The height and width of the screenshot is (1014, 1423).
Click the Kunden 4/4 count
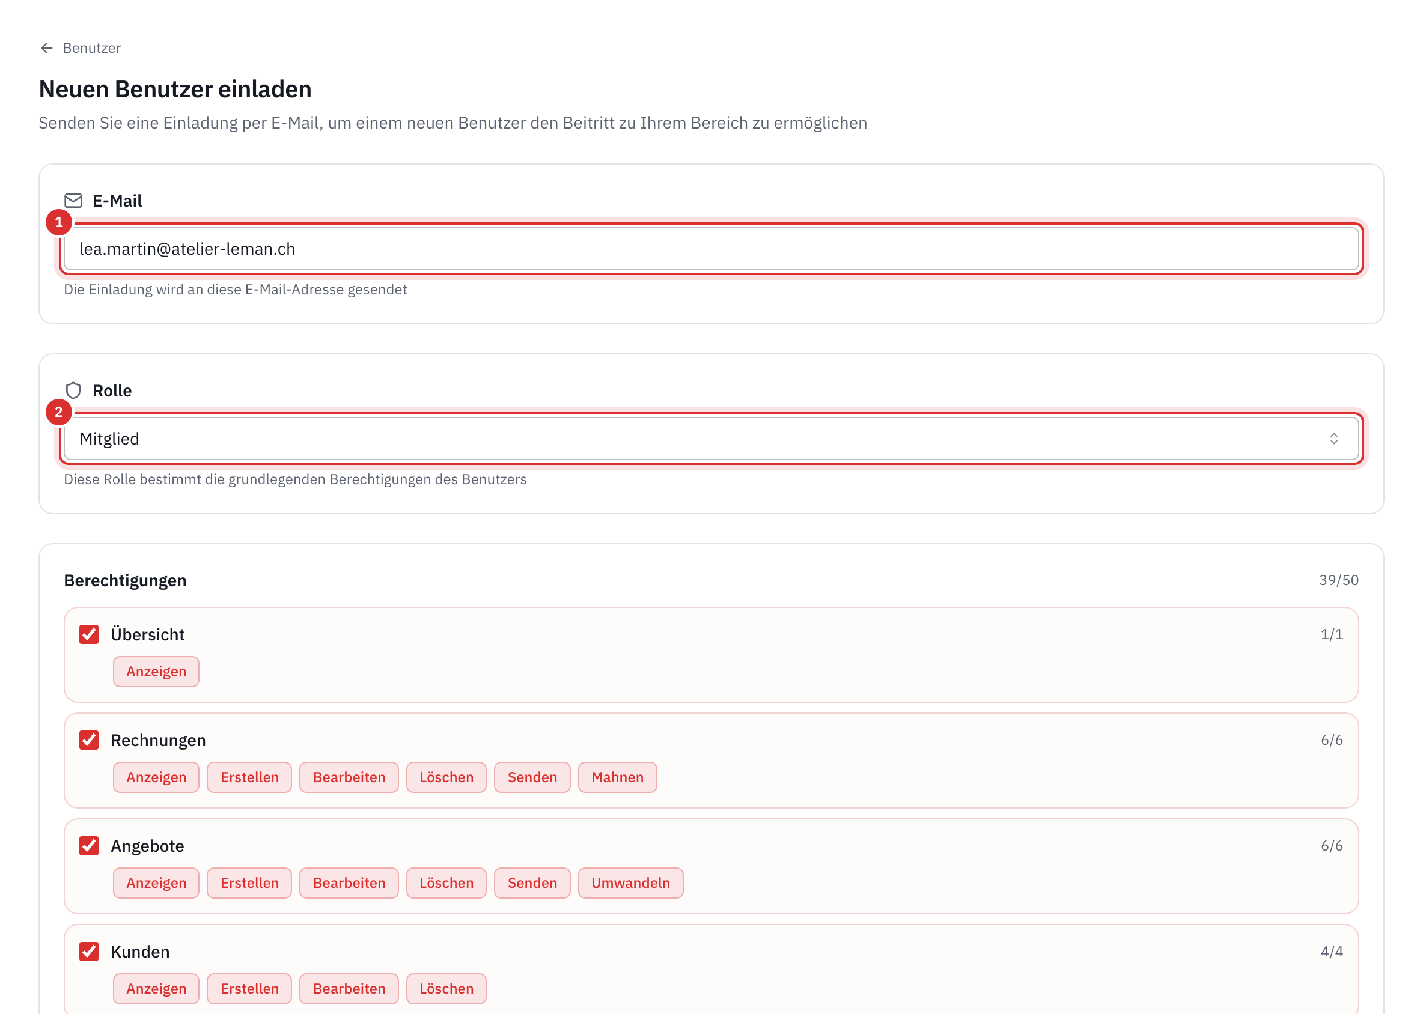click(1331, 952)
